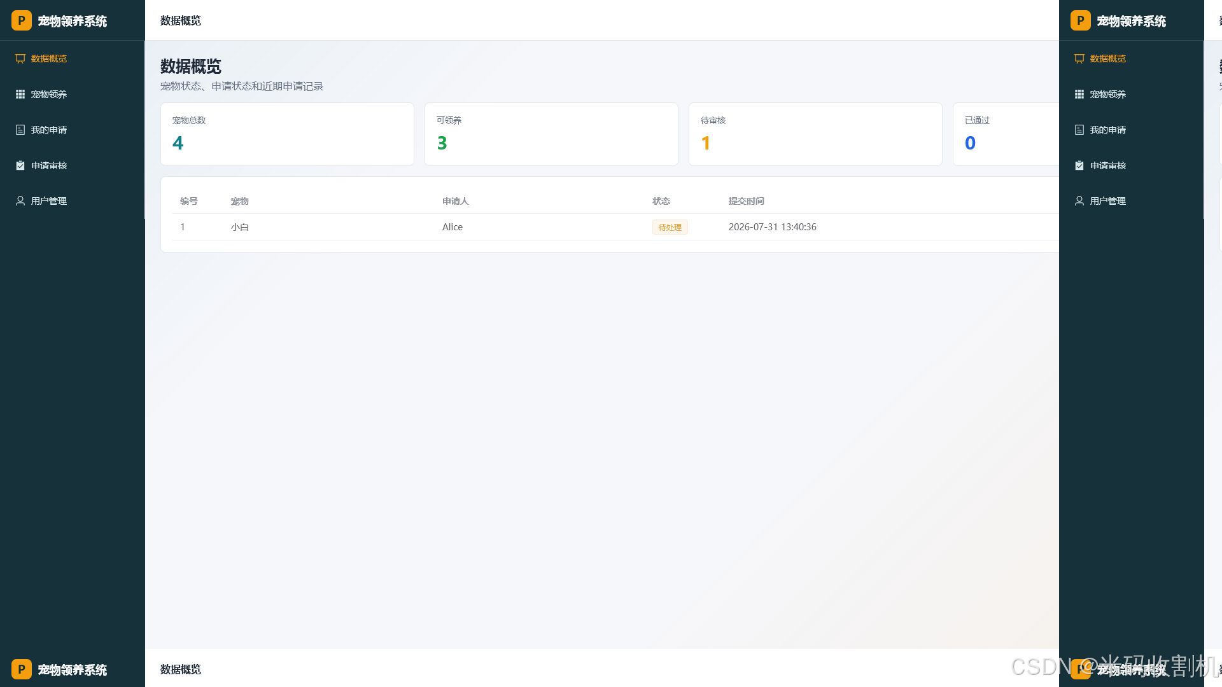1222x687 pixels.
Task: Open 我的申请 label in the right-hand sidebar
Action: click(x=1108, y=130)
